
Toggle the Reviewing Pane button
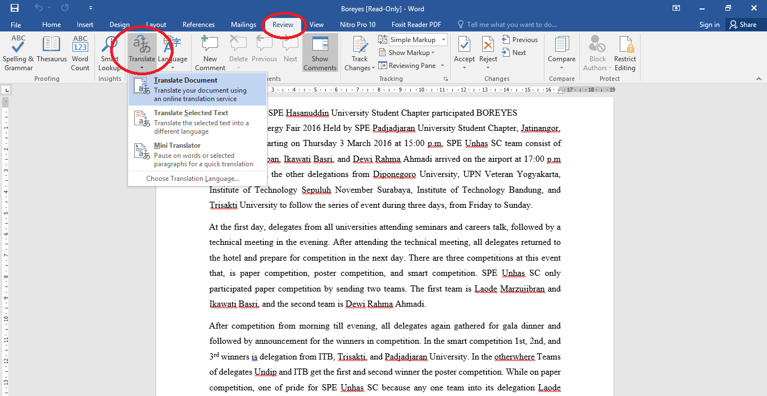pyautogui.click(x=407, y=66)
